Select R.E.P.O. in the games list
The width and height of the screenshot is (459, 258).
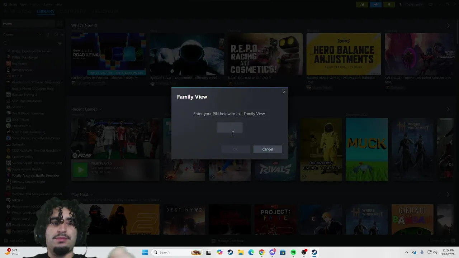tap(17, 76)
